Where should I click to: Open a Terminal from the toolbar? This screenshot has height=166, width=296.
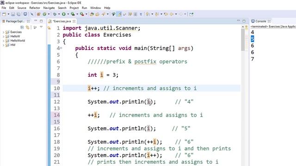(x=25, y=14)
